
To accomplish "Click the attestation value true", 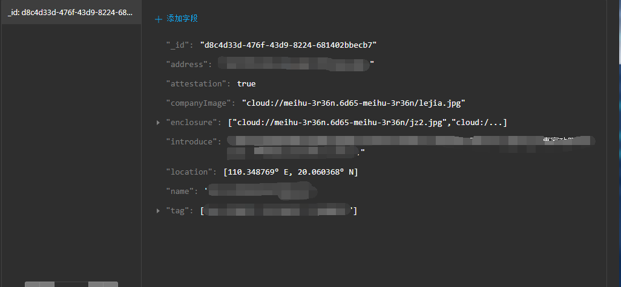I will click(x=246, y=84).
